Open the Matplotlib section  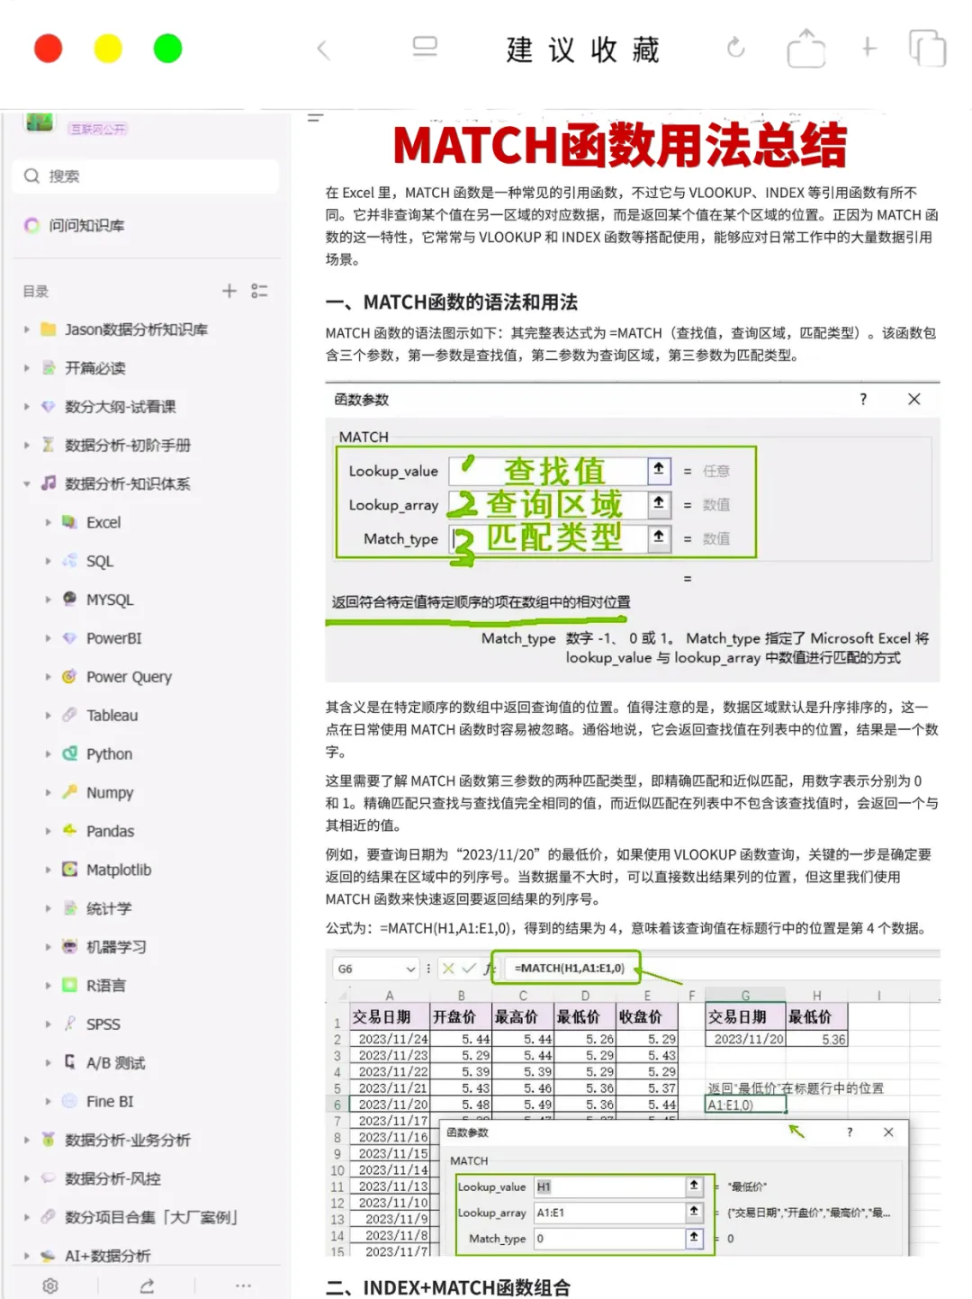119,870
